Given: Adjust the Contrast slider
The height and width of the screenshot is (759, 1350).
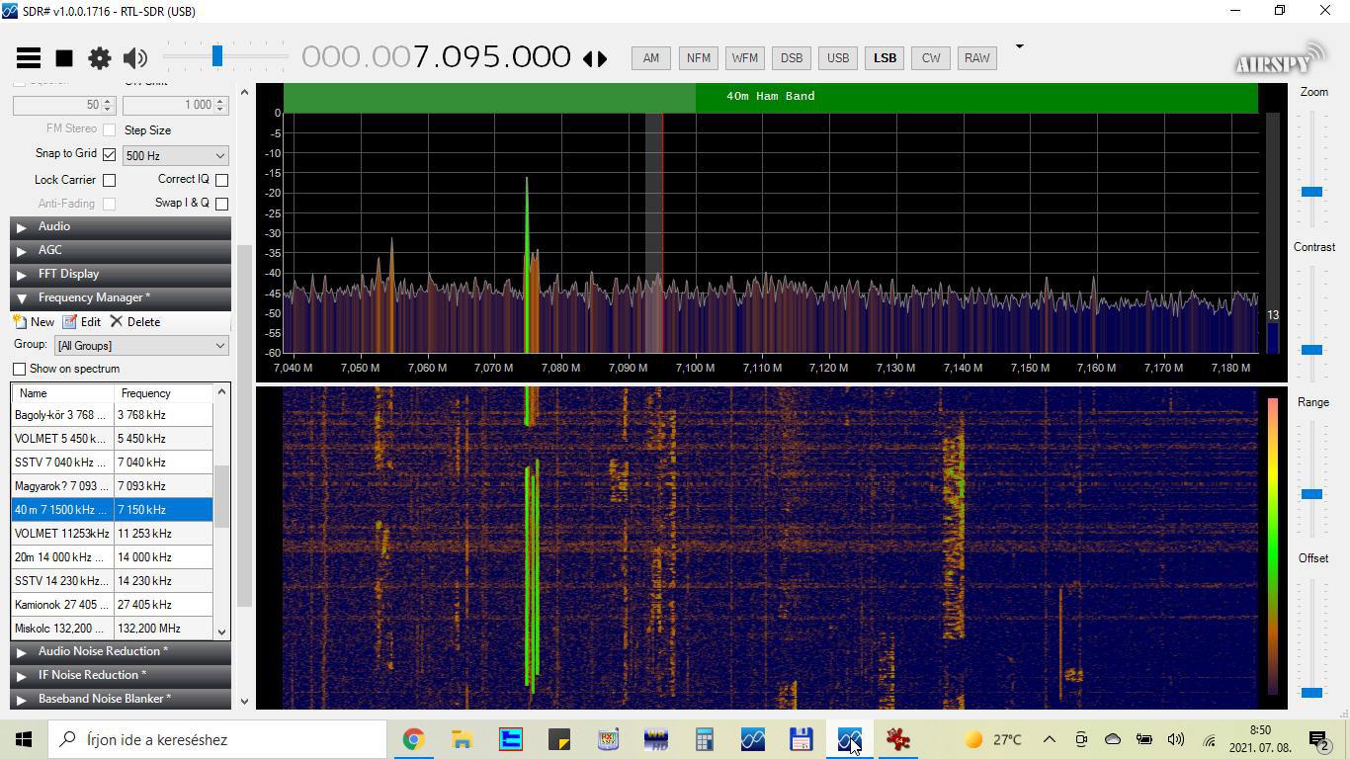Looking at the screenshot, I should 1311,349.
